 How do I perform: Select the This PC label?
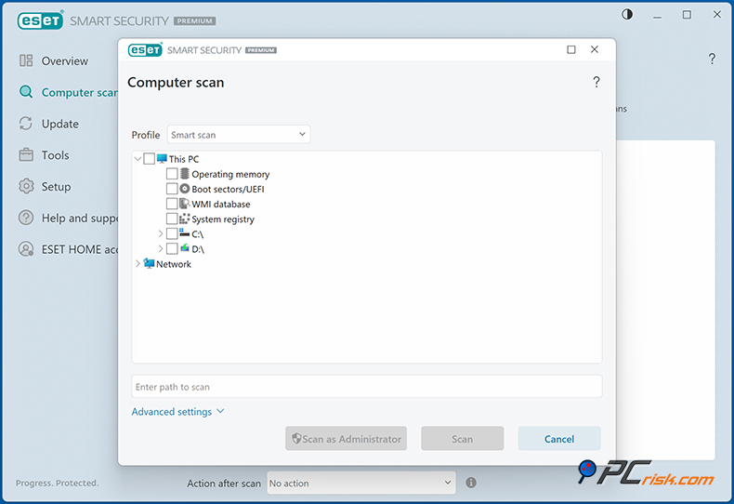click(184, 159)
